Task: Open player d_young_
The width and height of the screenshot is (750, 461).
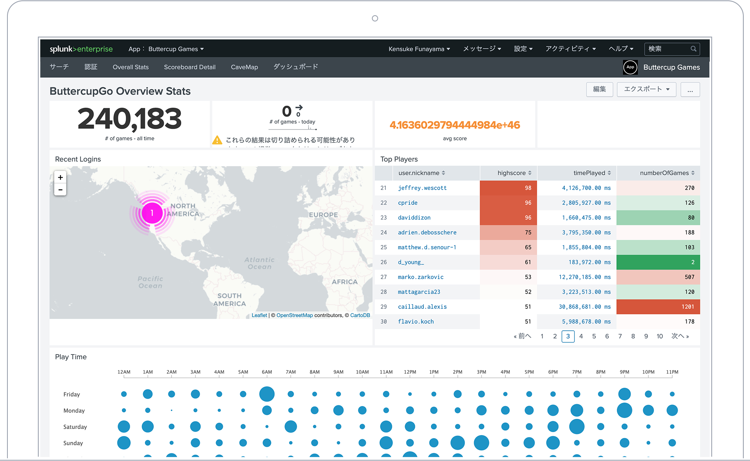Action: (411, 262)
